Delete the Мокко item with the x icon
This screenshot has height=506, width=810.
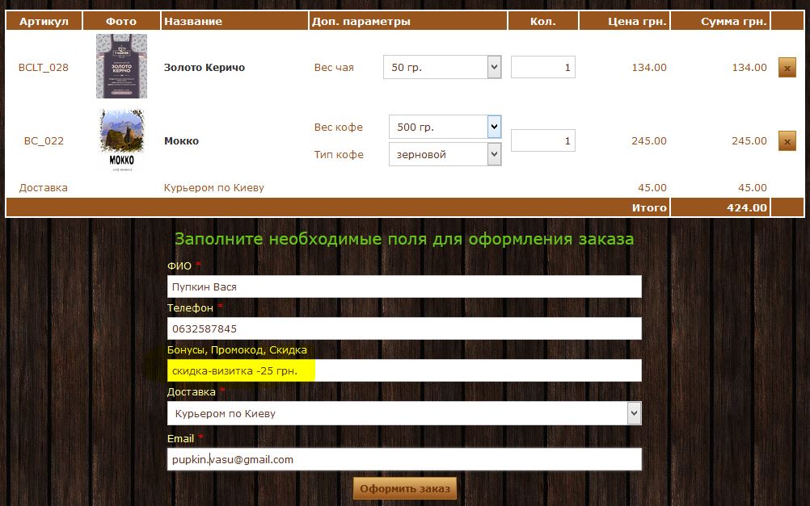(787, 141)
